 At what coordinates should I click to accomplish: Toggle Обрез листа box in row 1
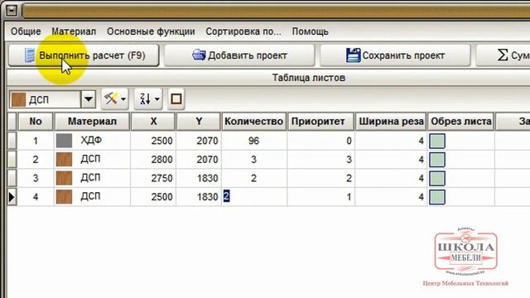pos(437,141)
